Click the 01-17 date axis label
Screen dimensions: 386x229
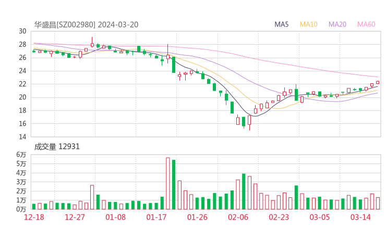coord(156,217)
